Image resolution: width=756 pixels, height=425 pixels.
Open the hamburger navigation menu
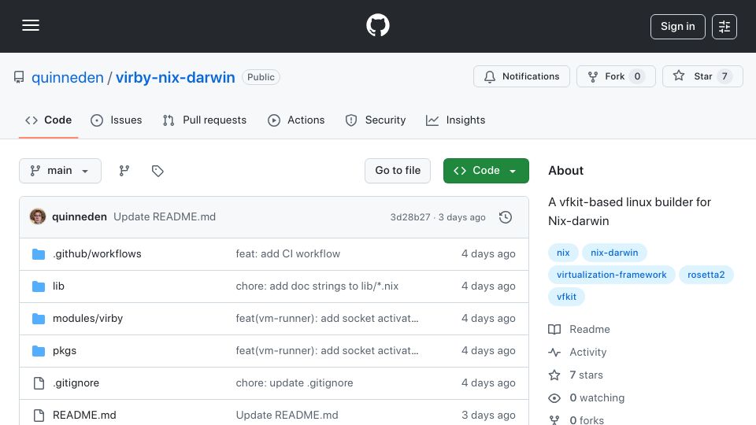pos(31,25)
